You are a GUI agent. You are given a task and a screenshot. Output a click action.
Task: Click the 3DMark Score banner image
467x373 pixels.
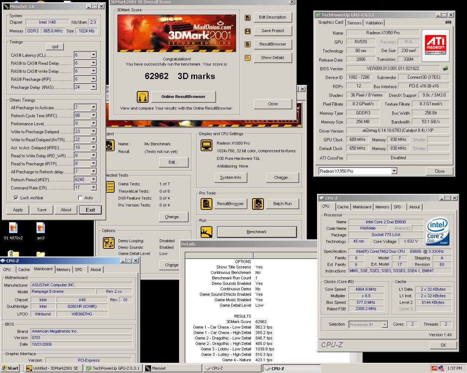[x=177, y=33]
